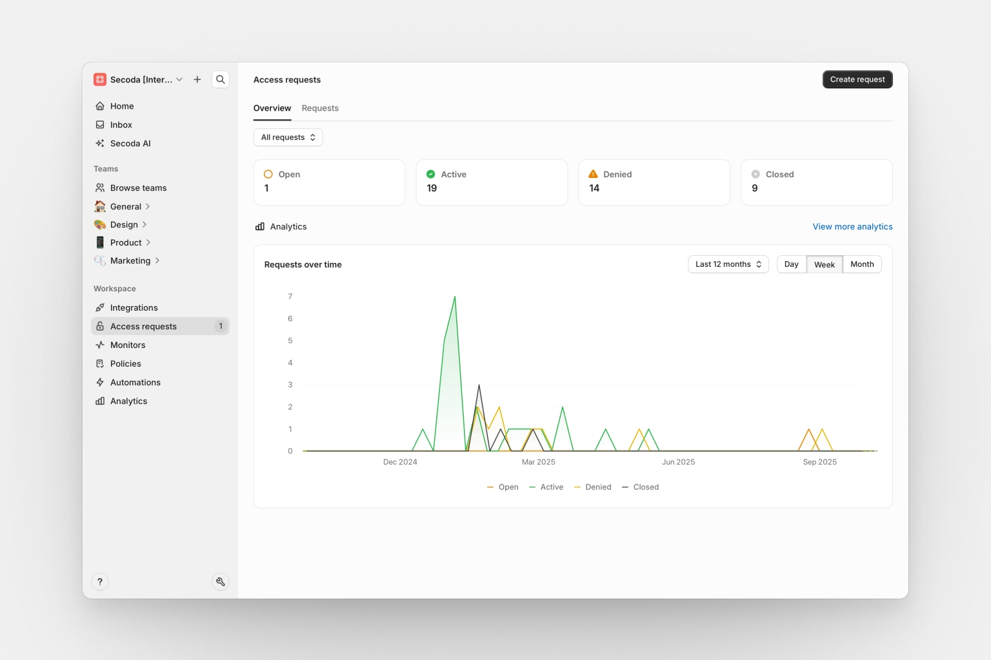Image resolution: width=991 pixels, height=660 pixels.
Task: Open Integrations in Workspace section
Action: (x=134, y=308)
